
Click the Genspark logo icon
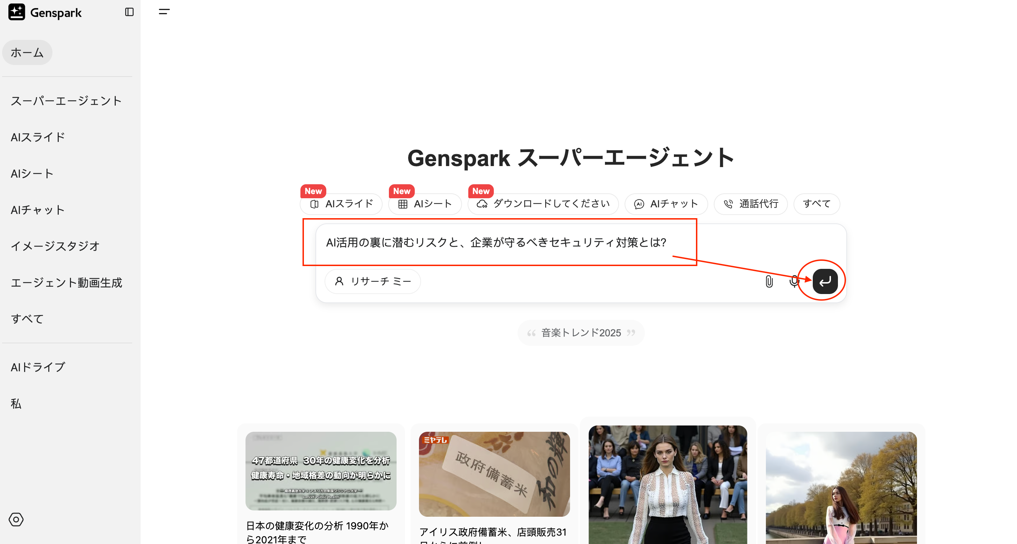[x=16, y=12]
